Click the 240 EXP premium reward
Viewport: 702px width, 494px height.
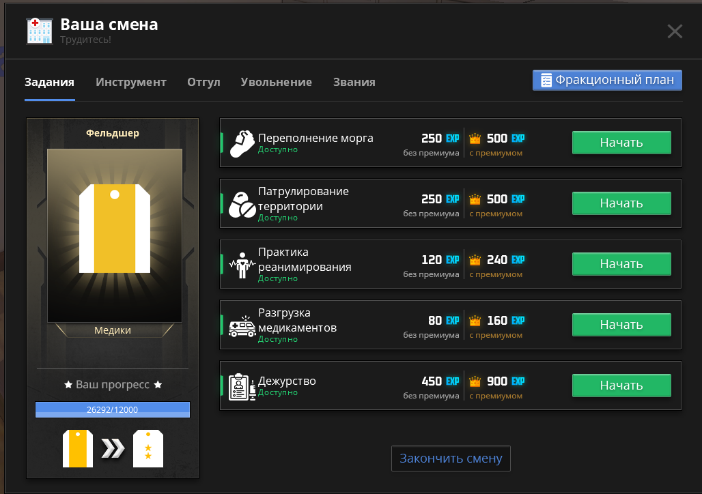[x=505, y=260]
